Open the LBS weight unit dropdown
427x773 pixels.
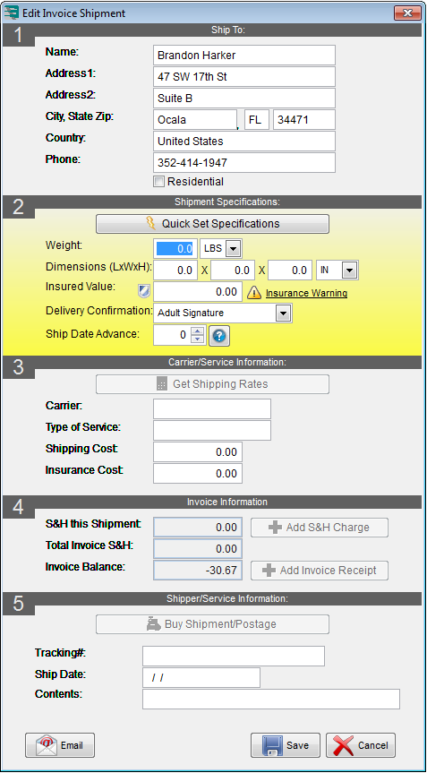234,249
